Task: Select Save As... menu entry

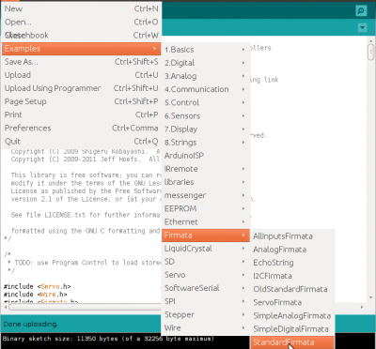Action: 82,62
